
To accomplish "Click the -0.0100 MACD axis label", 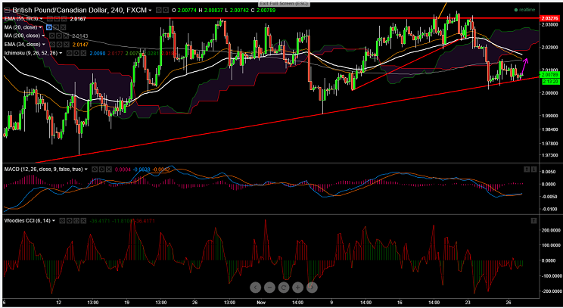I will pos(550,209).
